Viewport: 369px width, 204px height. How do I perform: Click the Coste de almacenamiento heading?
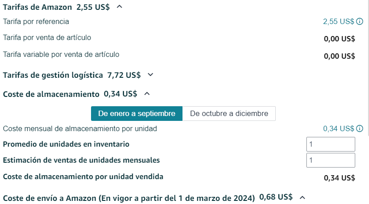pos(51,94)
